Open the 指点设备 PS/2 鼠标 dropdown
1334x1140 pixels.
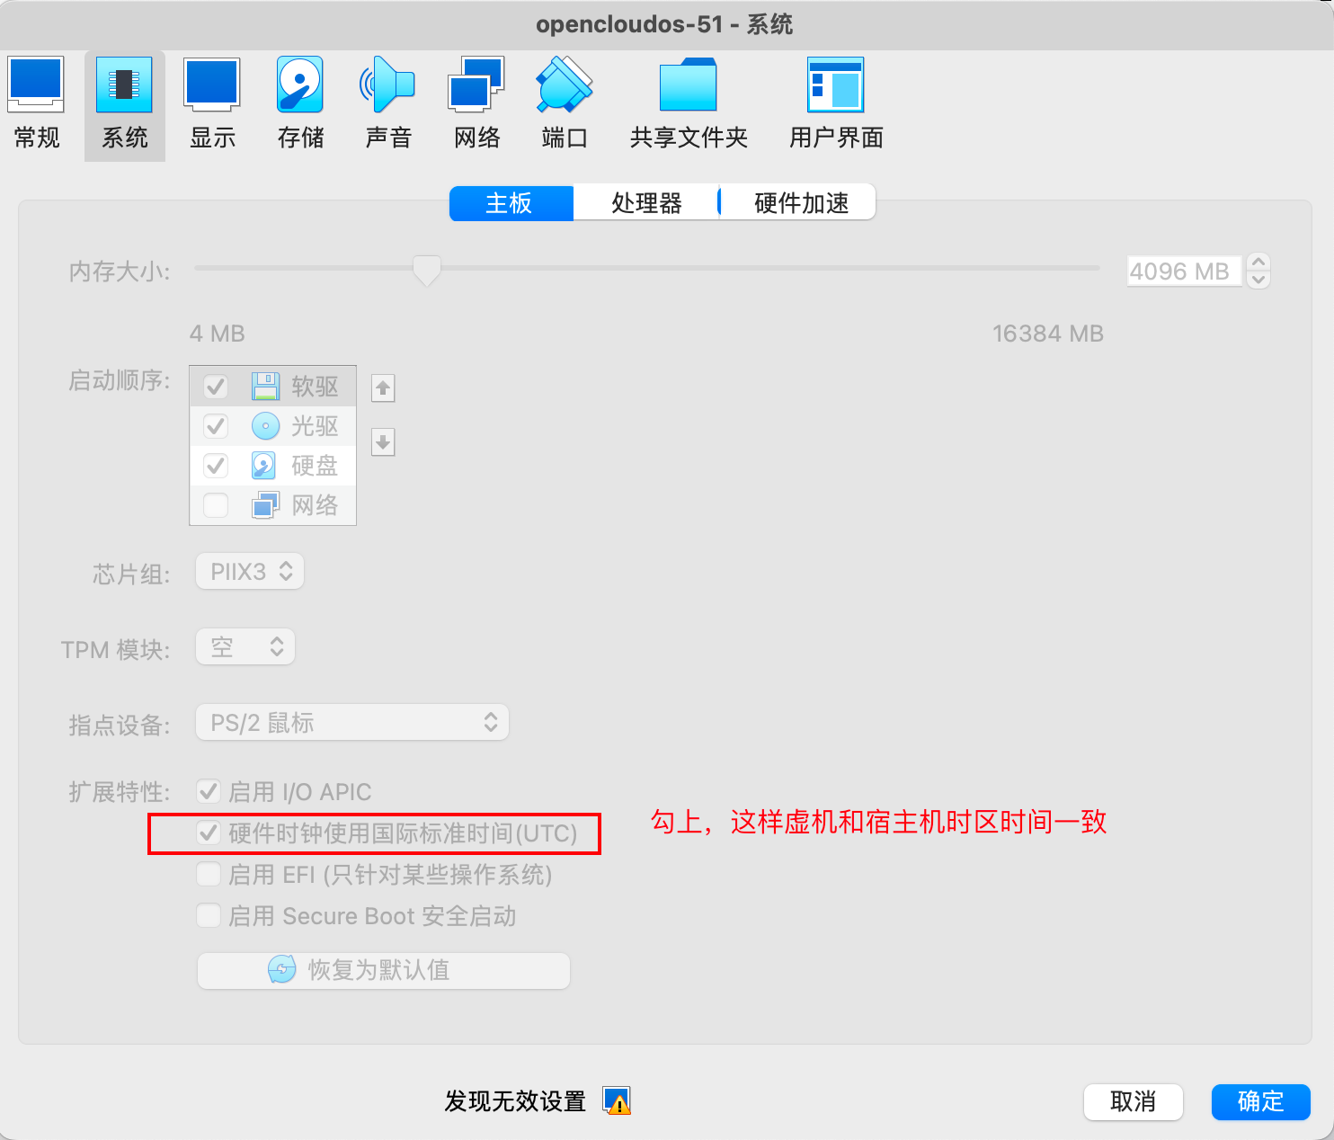coord(352,723)
